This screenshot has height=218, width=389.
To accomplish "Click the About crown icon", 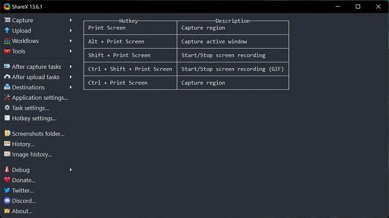I will click(x=7, y=211).
